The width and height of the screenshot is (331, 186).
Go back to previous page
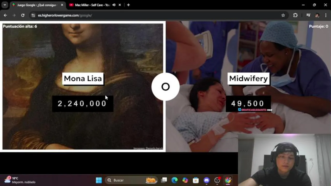(x=5, y=15)
